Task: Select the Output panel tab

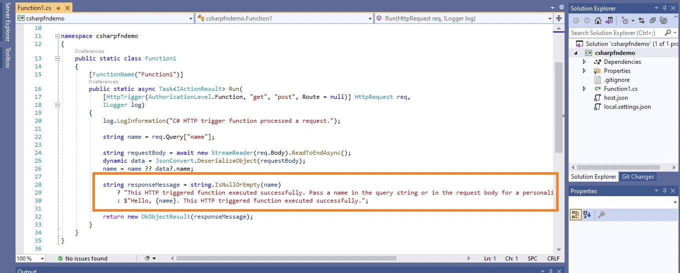Action: click(x=27, y=271)
